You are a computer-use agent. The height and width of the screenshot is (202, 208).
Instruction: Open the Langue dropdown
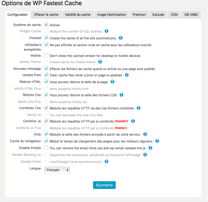(57, 170)
